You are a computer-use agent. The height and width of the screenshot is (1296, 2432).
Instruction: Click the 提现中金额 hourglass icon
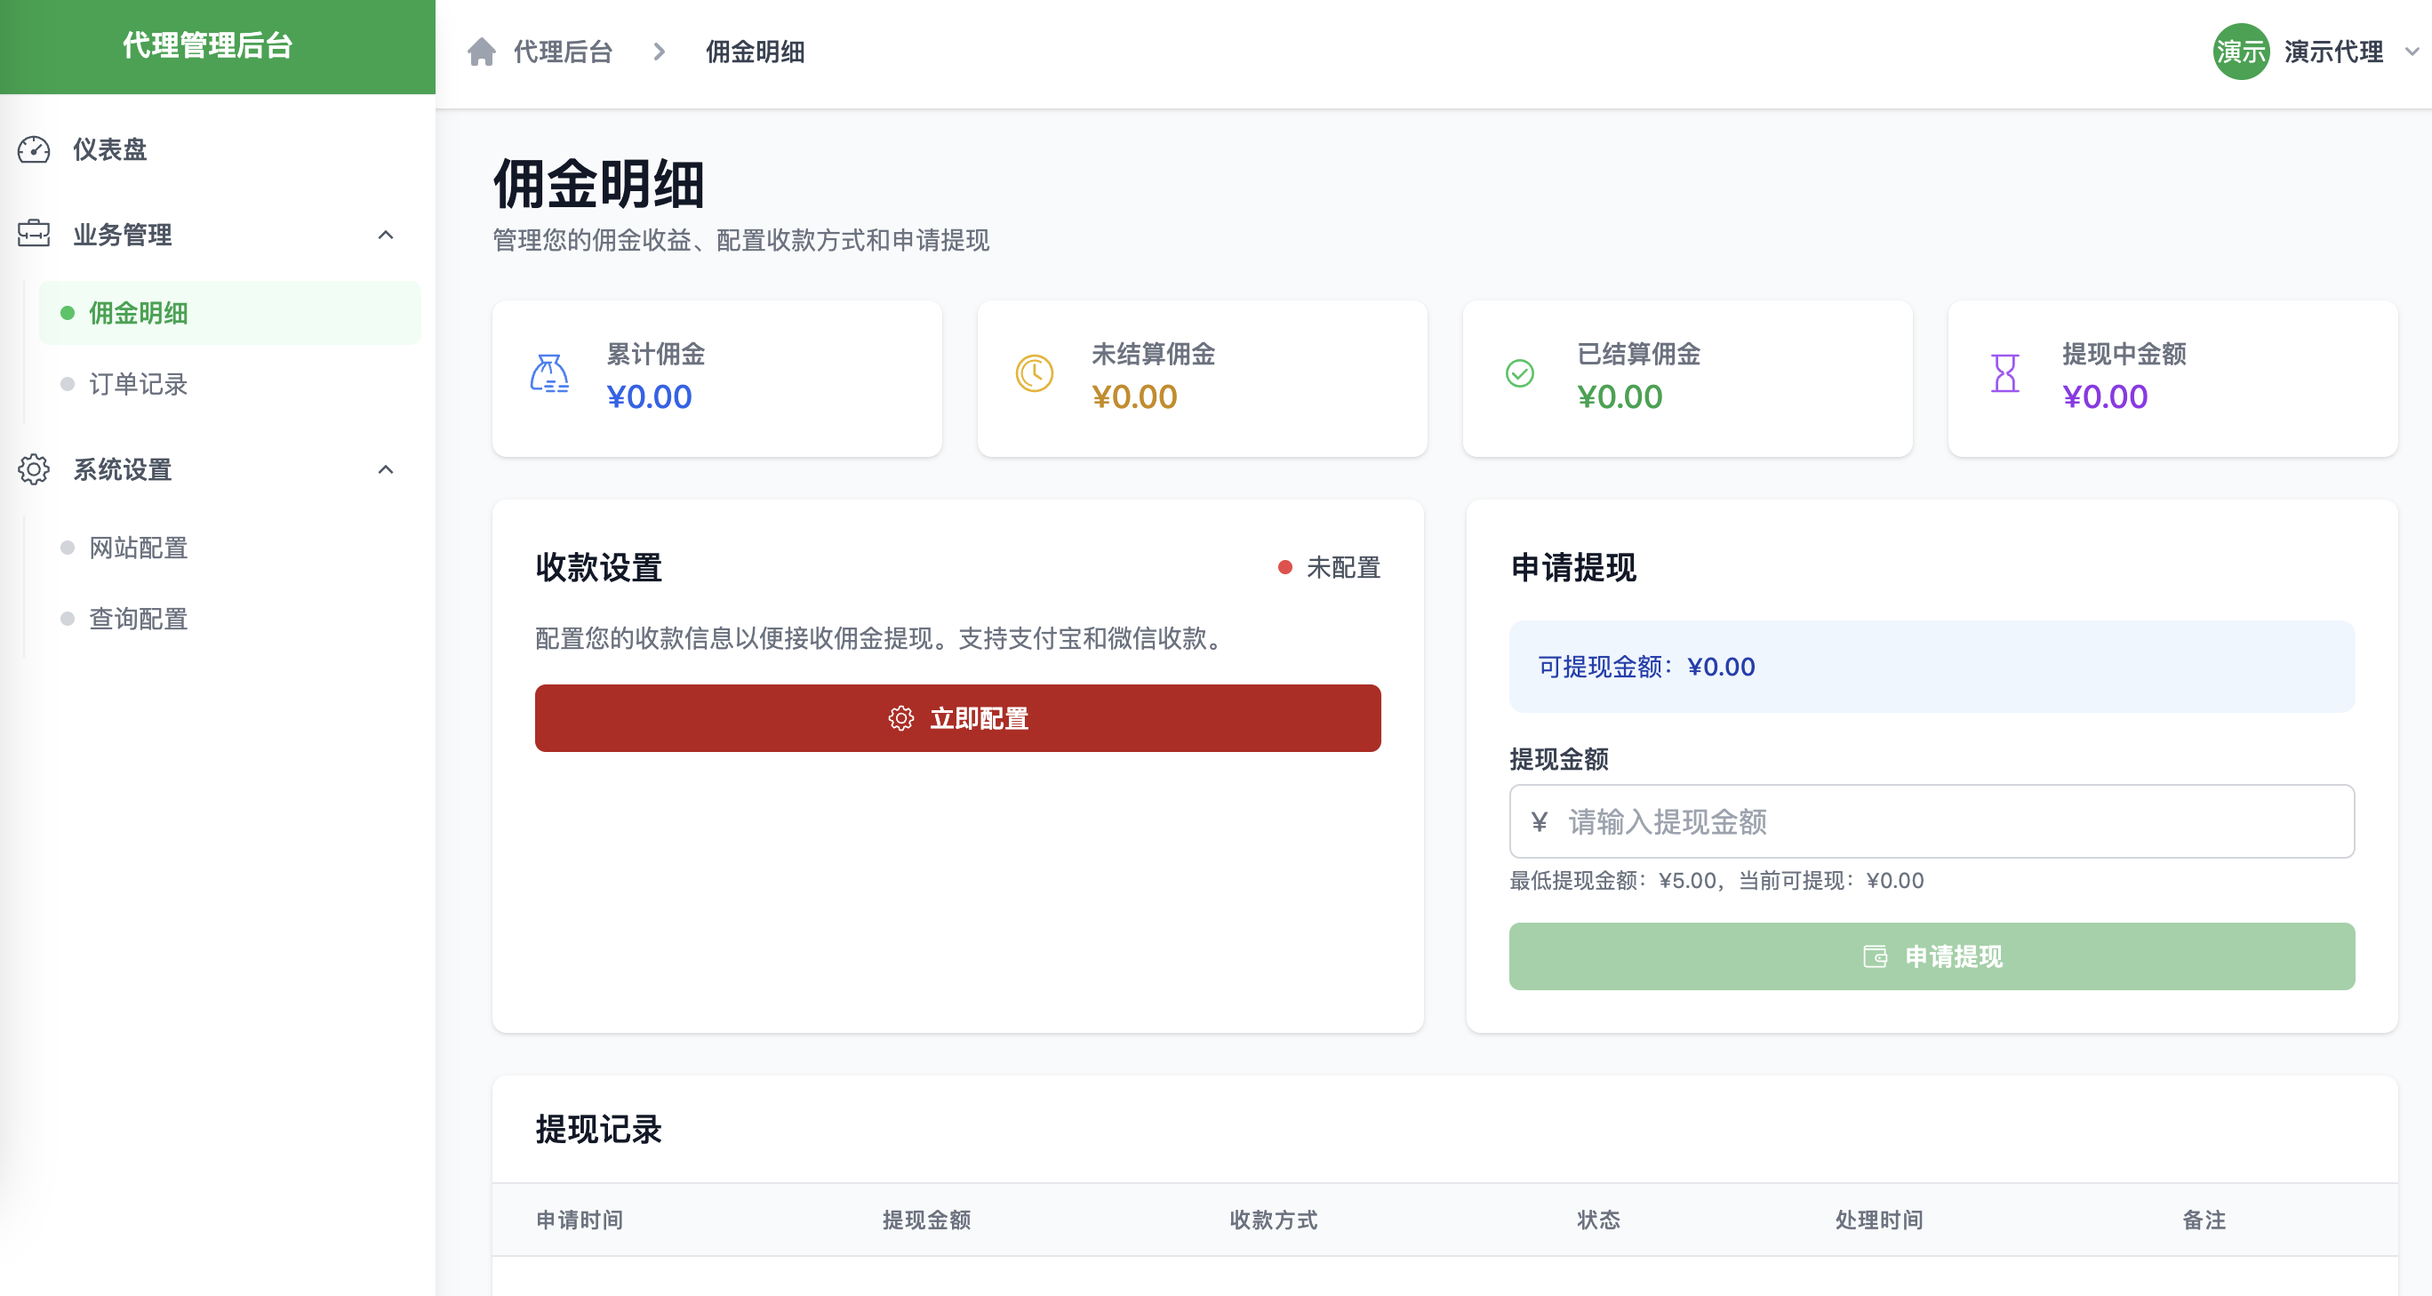click(2005, 374)
